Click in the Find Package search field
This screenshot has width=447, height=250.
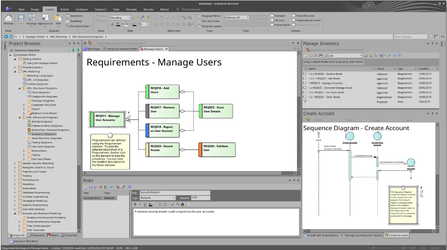411,36
